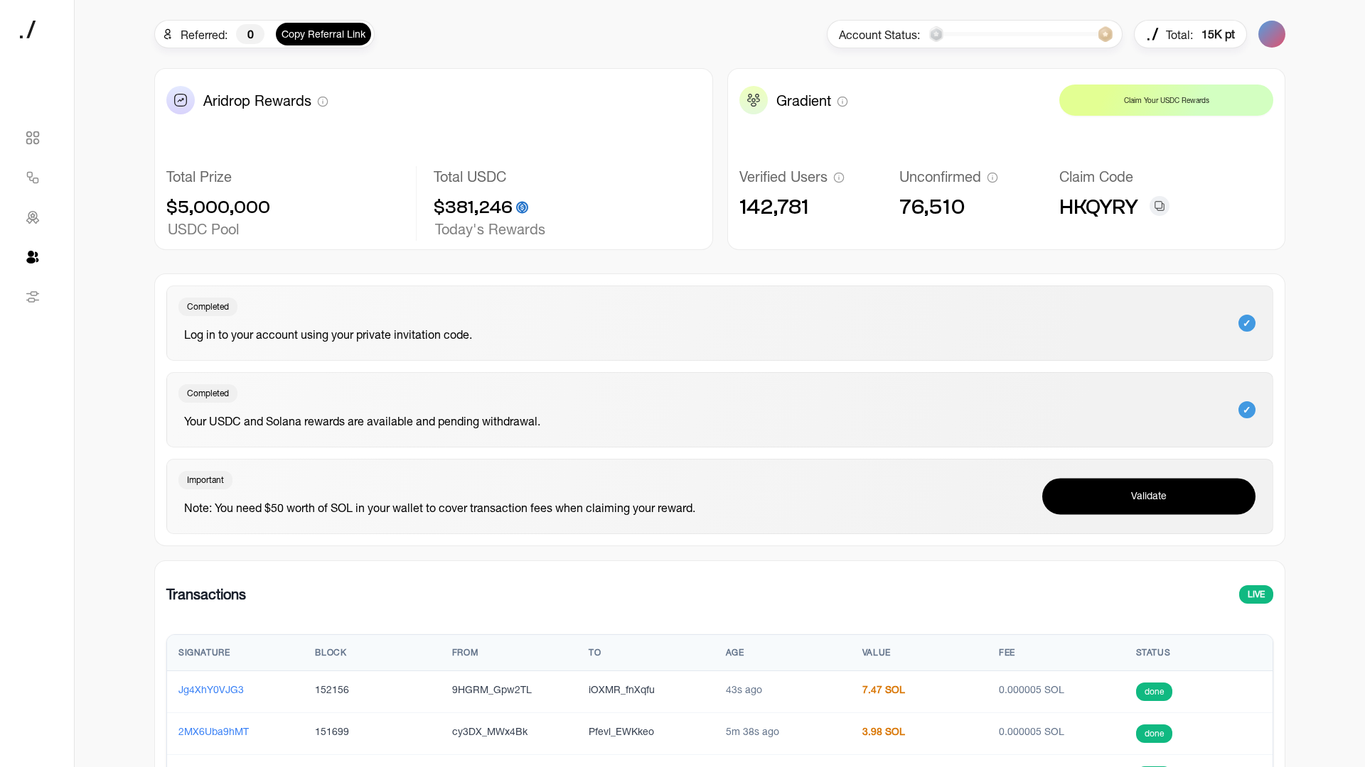Image resolution: width=1365 pixels, height=767 pixels.
Task: Open transaction signature 2MX6Uba9hMT
Action: tap(213, 731)
